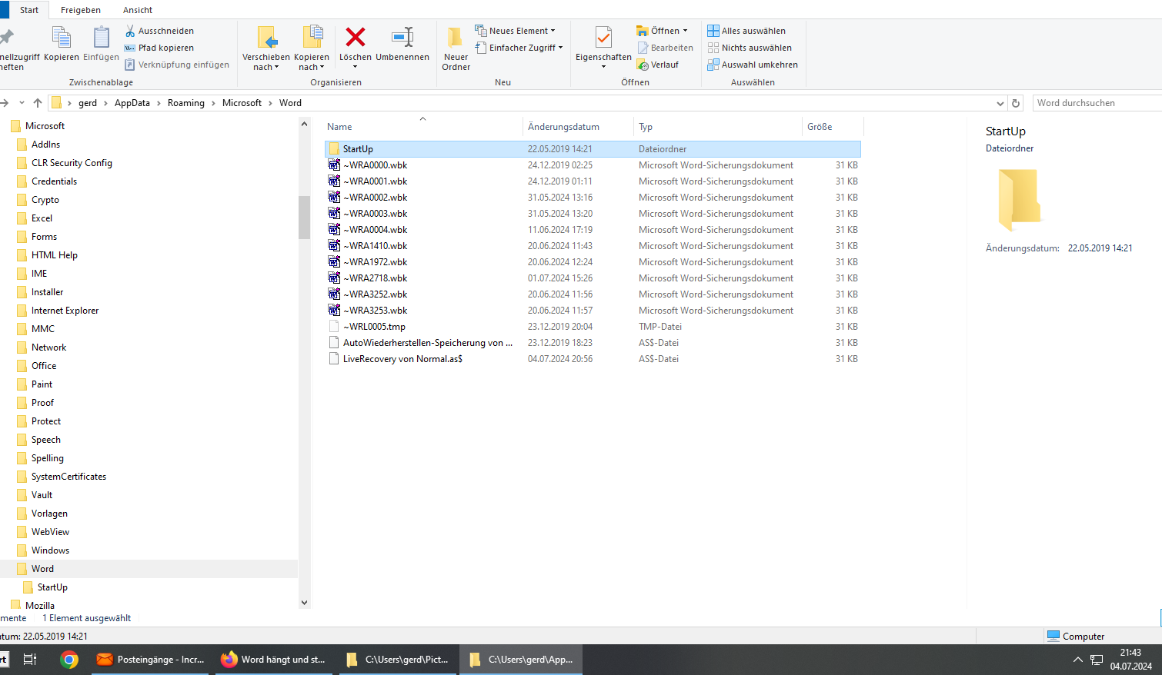Select AddIns folder in tree

click(45, 145)
